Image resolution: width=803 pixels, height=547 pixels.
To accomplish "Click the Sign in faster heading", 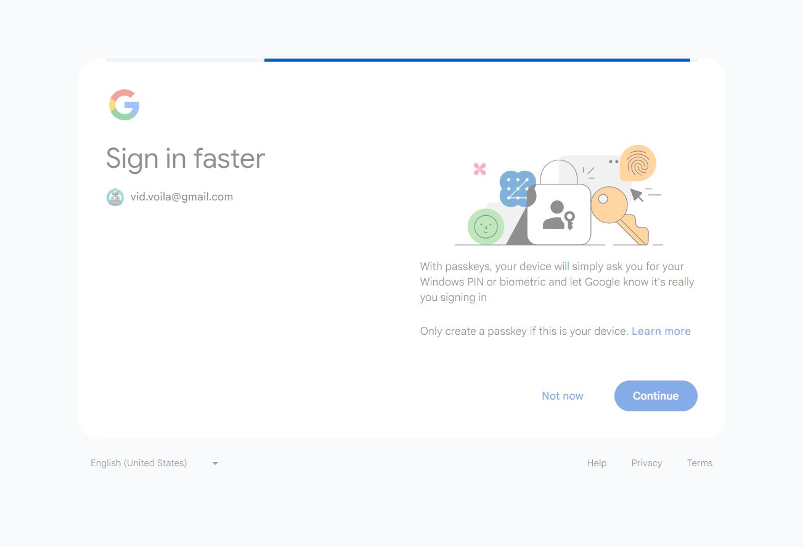I will point(185,158).
